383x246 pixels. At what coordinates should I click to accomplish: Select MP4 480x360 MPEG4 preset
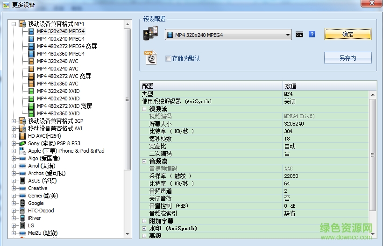point(61,54)
